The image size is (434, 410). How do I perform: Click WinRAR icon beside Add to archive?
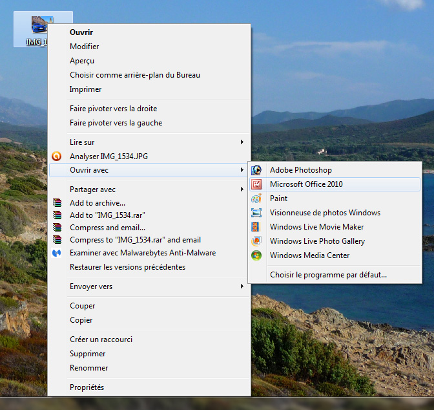point(57,203)
